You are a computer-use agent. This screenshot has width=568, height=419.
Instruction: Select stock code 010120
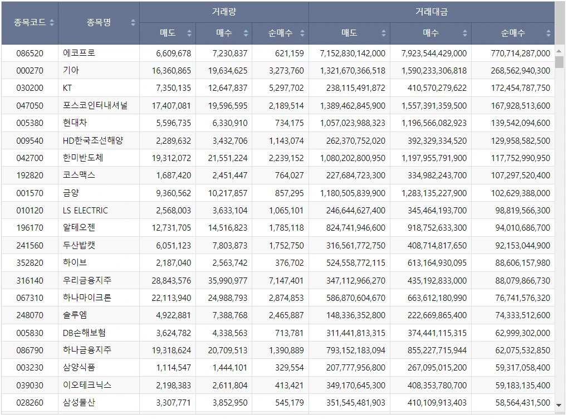point(30,211)
